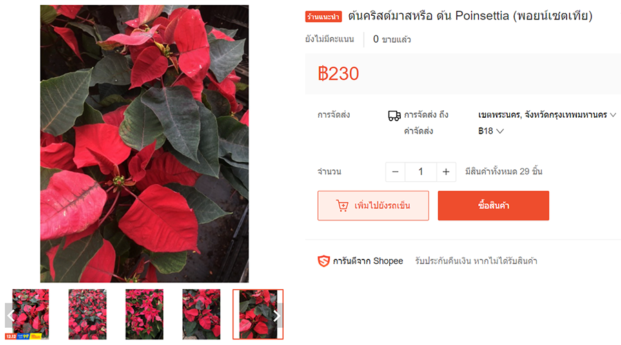The height and width of the screenshot is (345, 621).
Task: Click the quantity input field showing 1
Action: pyautogui.click(x=421, y=172)
